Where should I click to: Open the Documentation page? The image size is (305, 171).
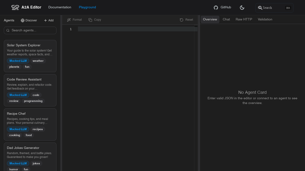pyautogui.click(x=60, y=7)
